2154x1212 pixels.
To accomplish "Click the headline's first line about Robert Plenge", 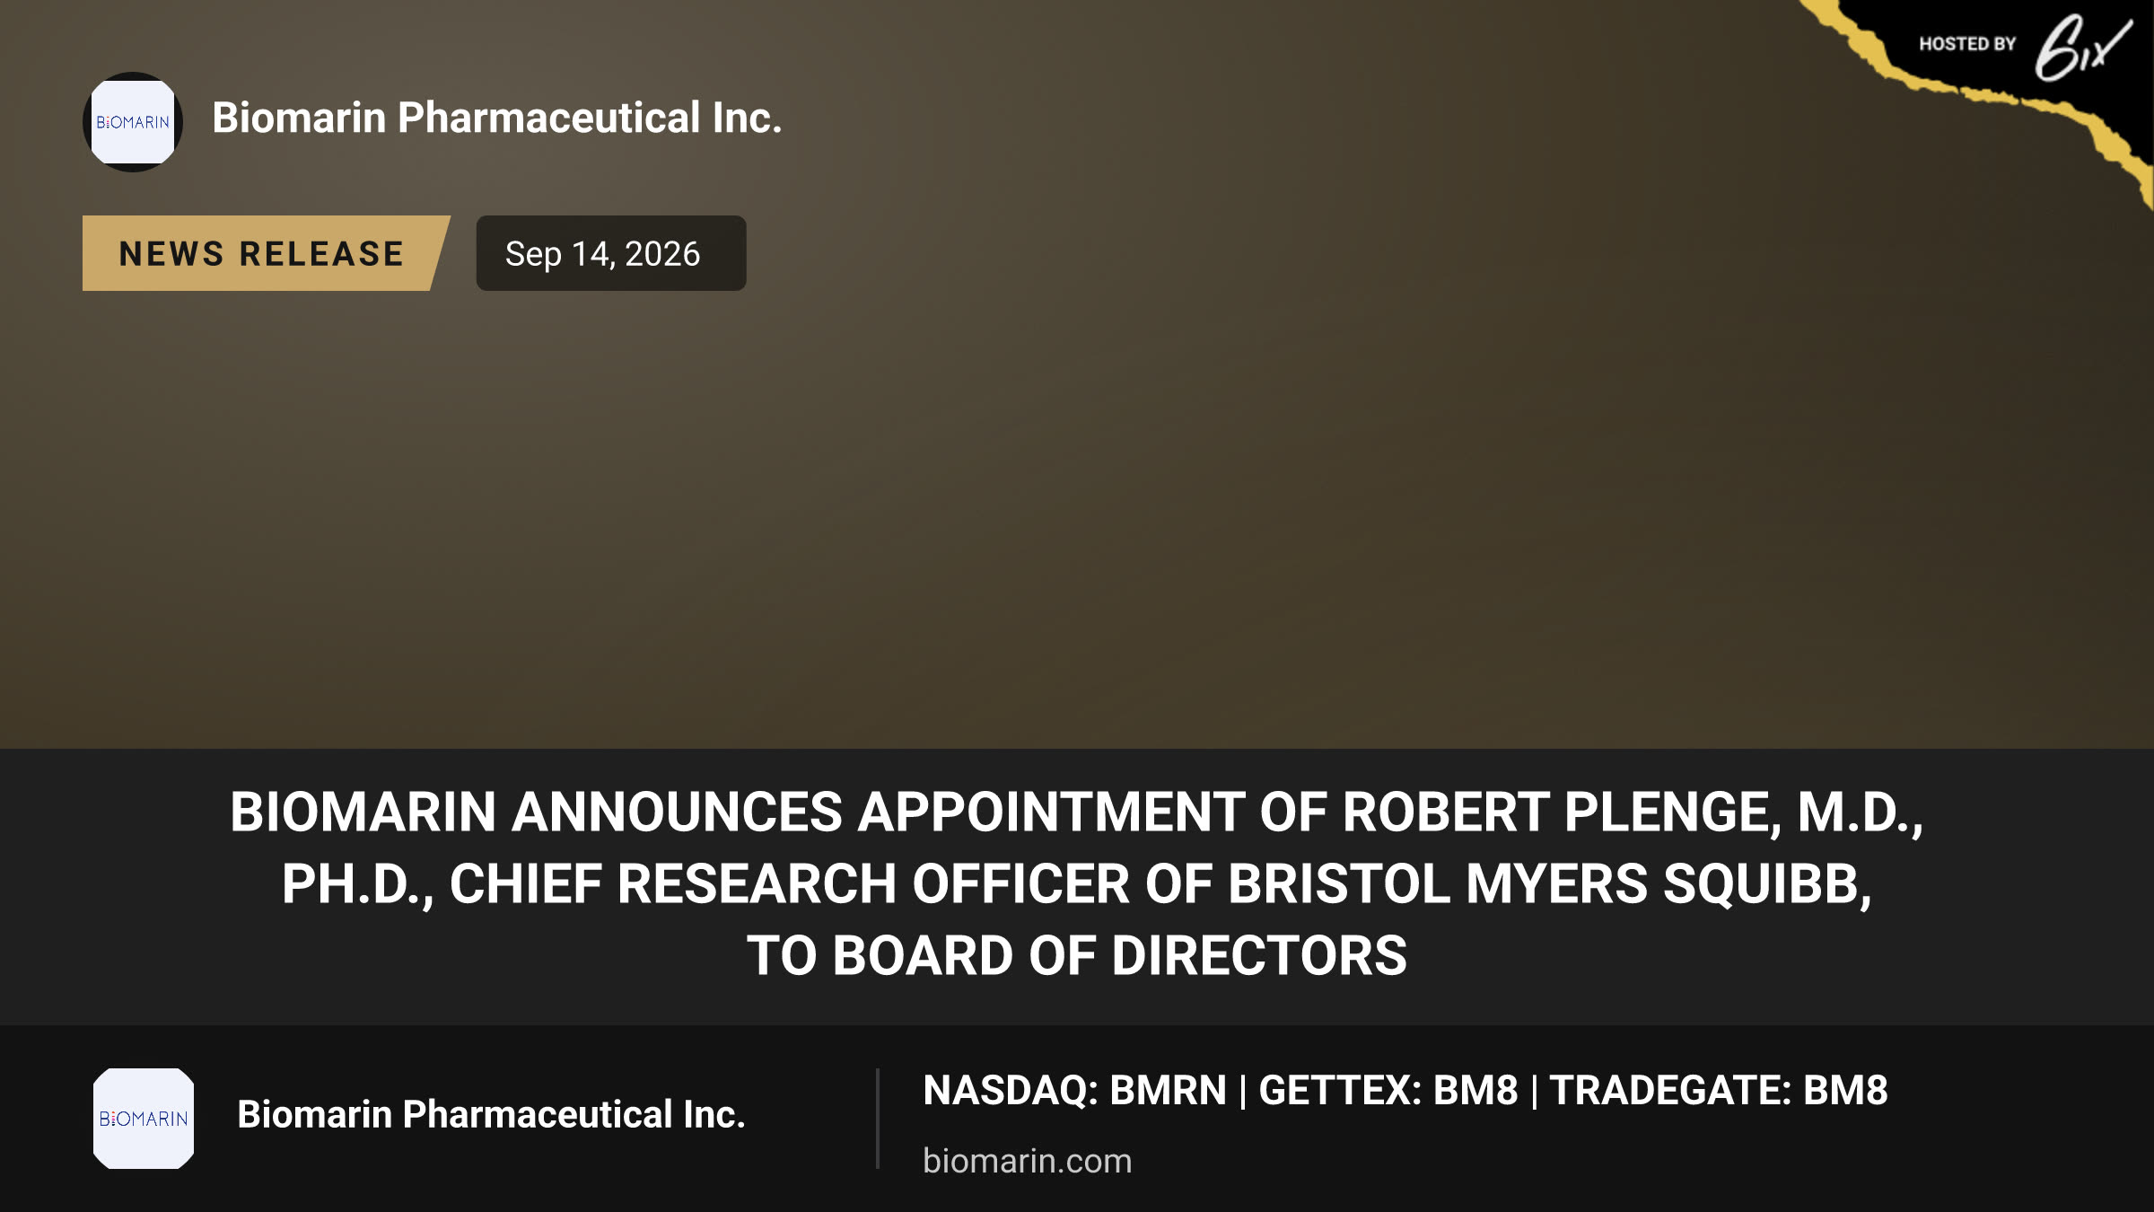I will click(x=1077, y=812).
